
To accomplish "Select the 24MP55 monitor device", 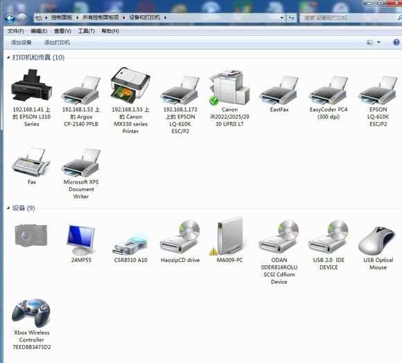I will [x=81, y=243].
